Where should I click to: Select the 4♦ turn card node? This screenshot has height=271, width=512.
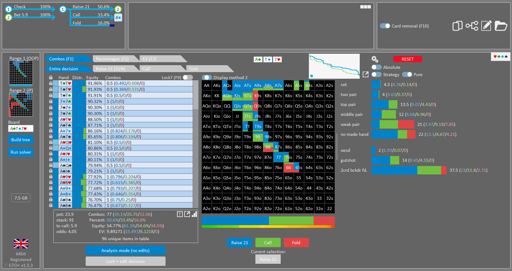[x=118, y=18]
